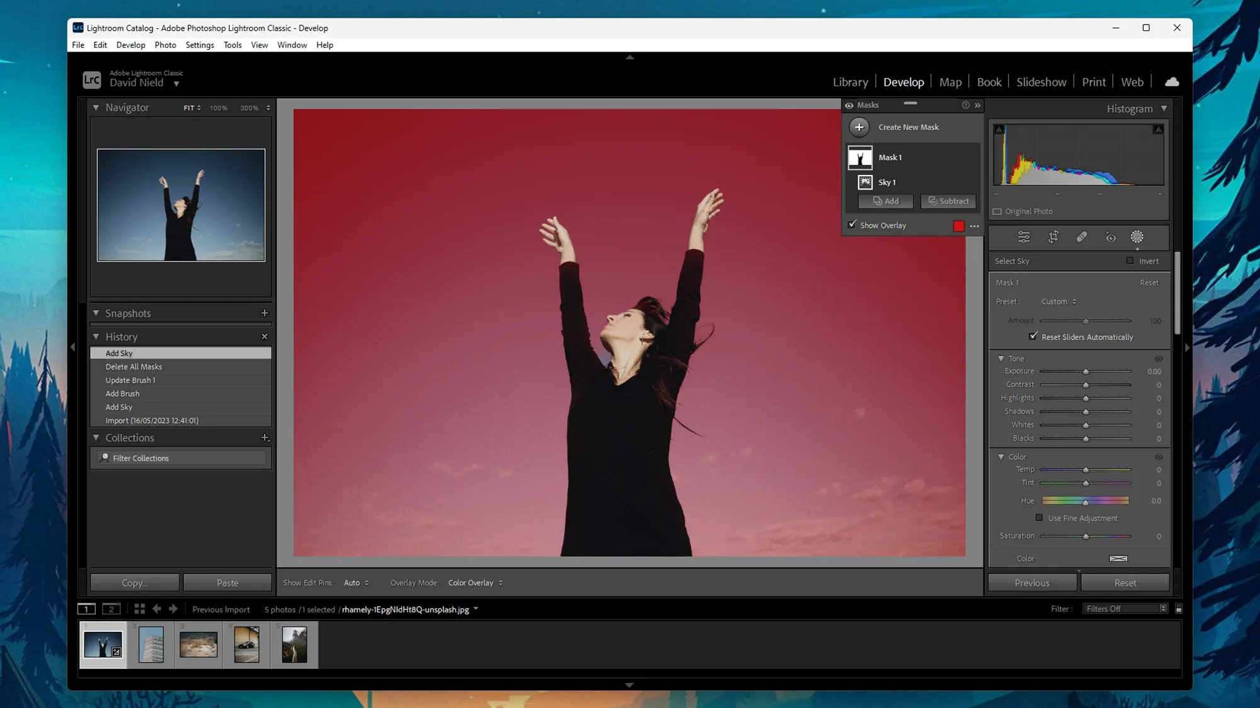The height and width of the screenshot is (708, 1260).
Task: Open the Develop menu
Action: pyautogui.click(x=130, y=45)
